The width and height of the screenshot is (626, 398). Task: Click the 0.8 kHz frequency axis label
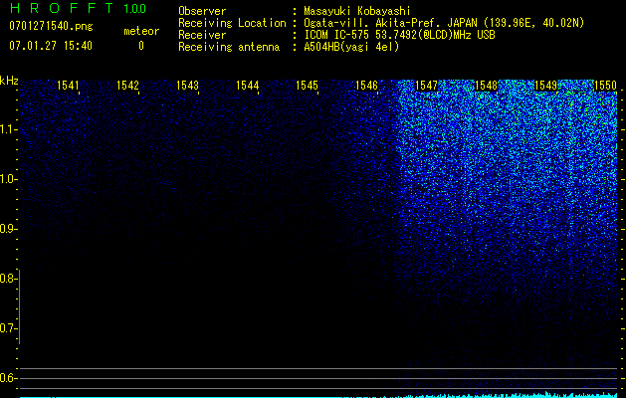7,279
